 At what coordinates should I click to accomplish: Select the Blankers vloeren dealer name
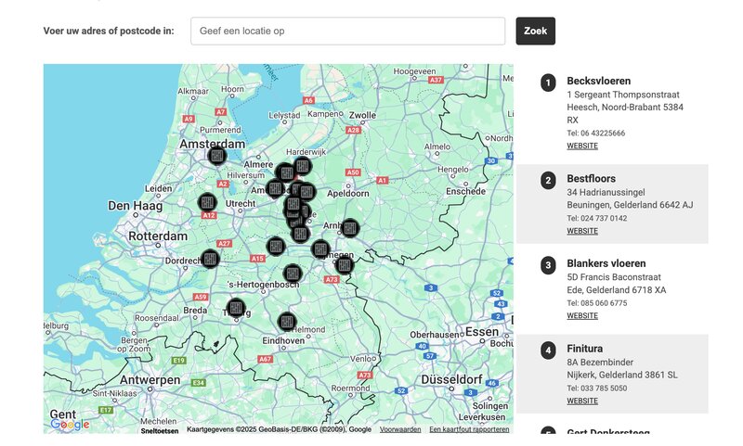(606, 263)
